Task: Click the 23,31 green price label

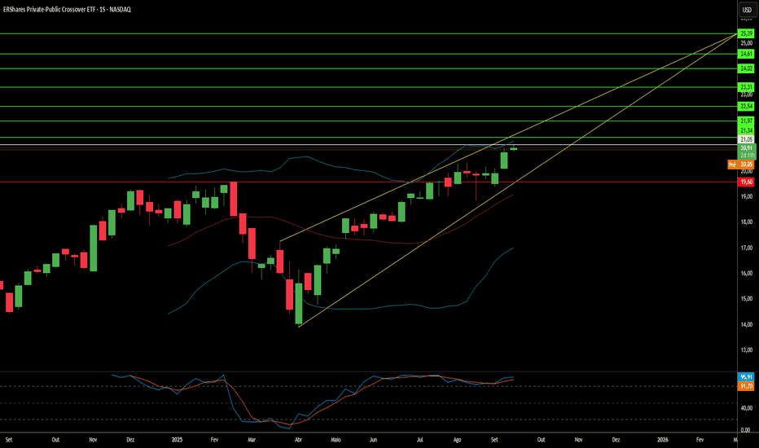Action: 746,87
